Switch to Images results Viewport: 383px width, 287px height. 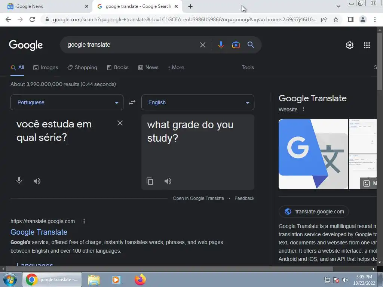[x=46, y=67]
